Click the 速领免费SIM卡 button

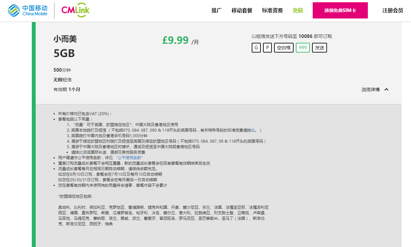coord(340,10)
